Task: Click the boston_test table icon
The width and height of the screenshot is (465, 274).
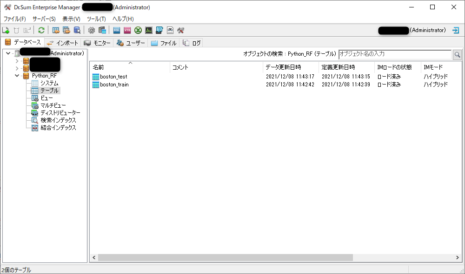Action: [95, 77]
